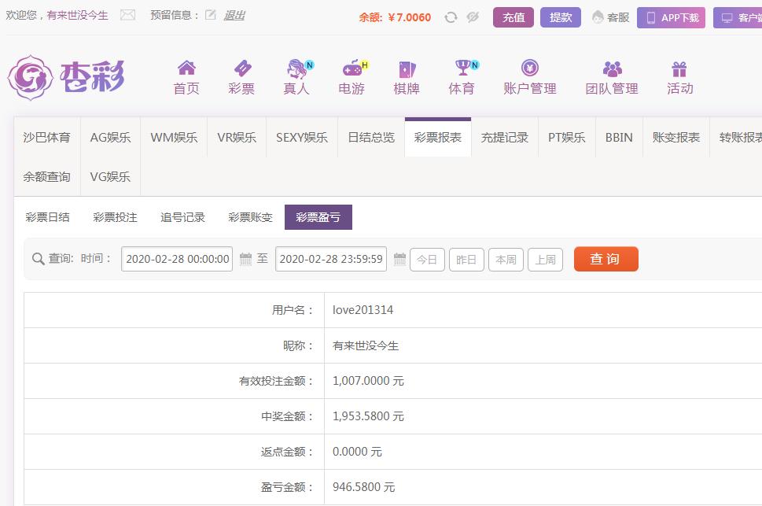This screenshot has height=506, width=762.
Task: Select the 昨日 quick date filter
Action: [x=466, y=259]
